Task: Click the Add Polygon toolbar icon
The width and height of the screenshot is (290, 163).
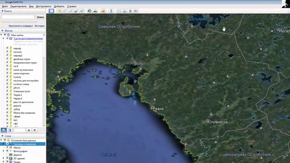Action: pyautogui.click(x=65, y=11)
